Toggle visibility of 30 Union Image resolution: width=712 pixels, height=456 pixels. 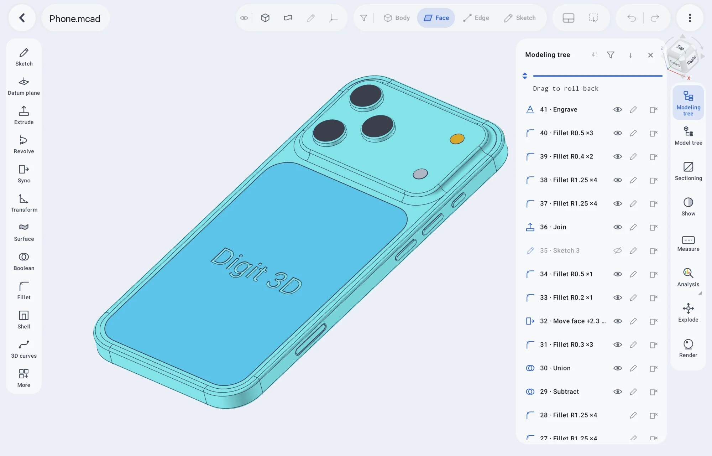(x=618, y=368)
